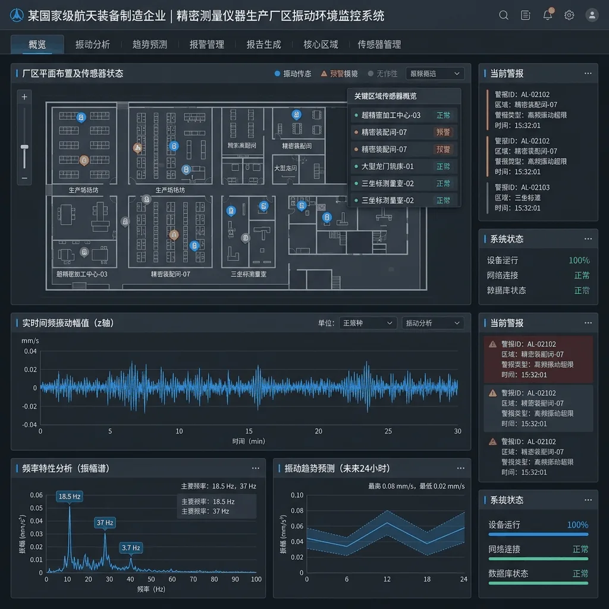Viewport: 609px width, 609px height.
Task: Toggle the orange triangle warning legend filter
Action: [x=339, y=73]
